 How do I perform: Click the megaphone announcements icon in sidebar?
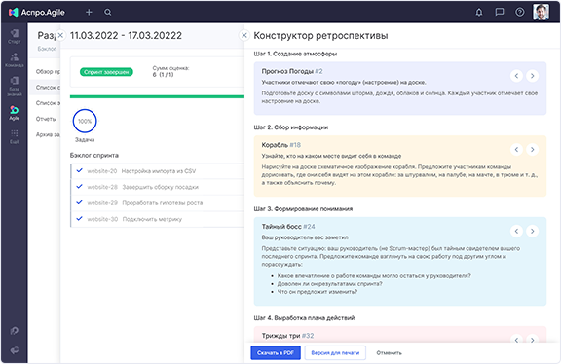pyautogui.click(x=15, y=350)
